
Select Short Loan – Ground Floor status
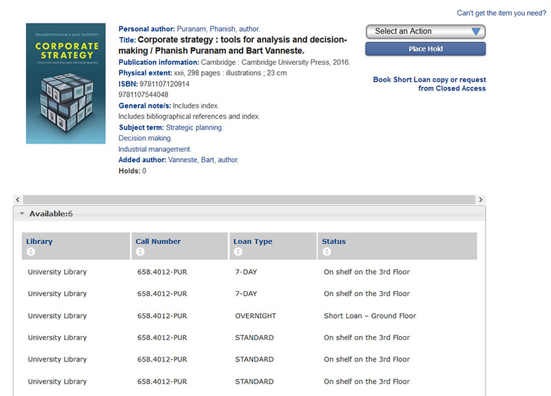click(370, 316)
